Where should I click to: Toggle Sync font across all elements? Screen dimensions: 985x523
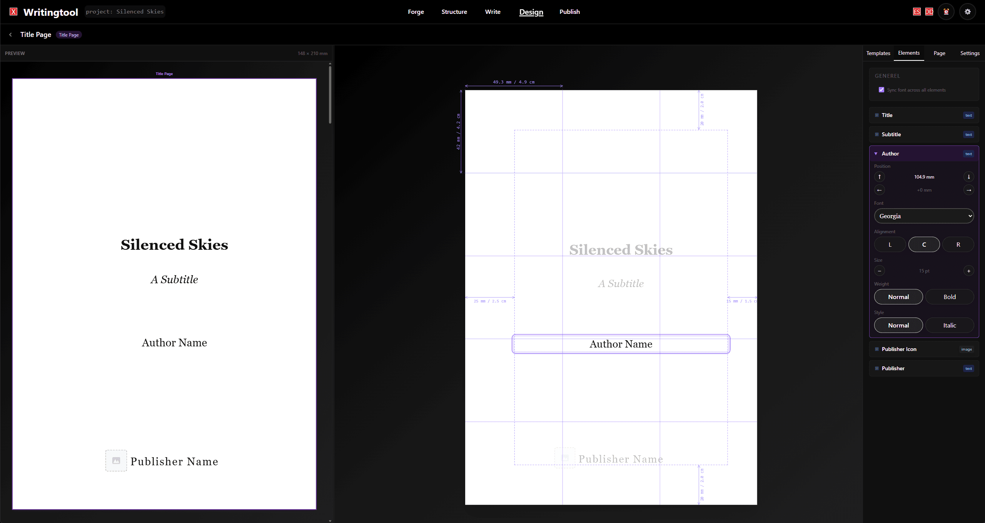[x=881, y=90]
